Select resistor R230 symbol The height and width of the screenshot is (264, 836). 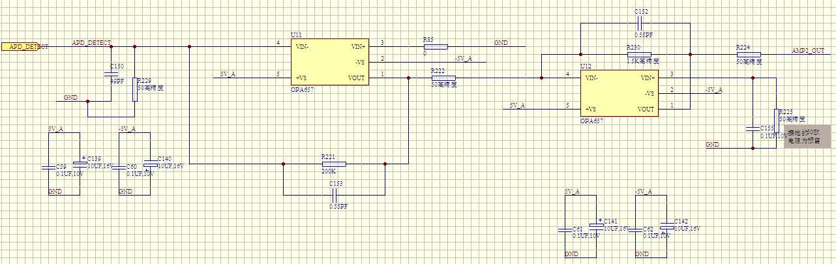coord(639,55)
